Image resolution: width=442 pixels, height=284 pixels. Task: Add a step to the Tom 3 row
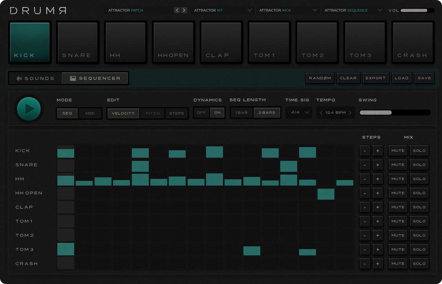[378, 249]
